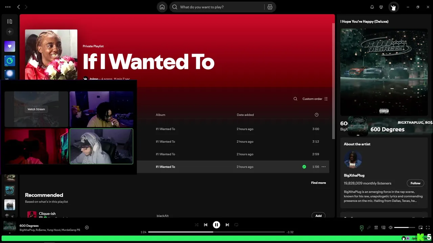Click the 'If I Wanted To' playlist title
This screenshot has height=243, width=433.
coord(149,61)
